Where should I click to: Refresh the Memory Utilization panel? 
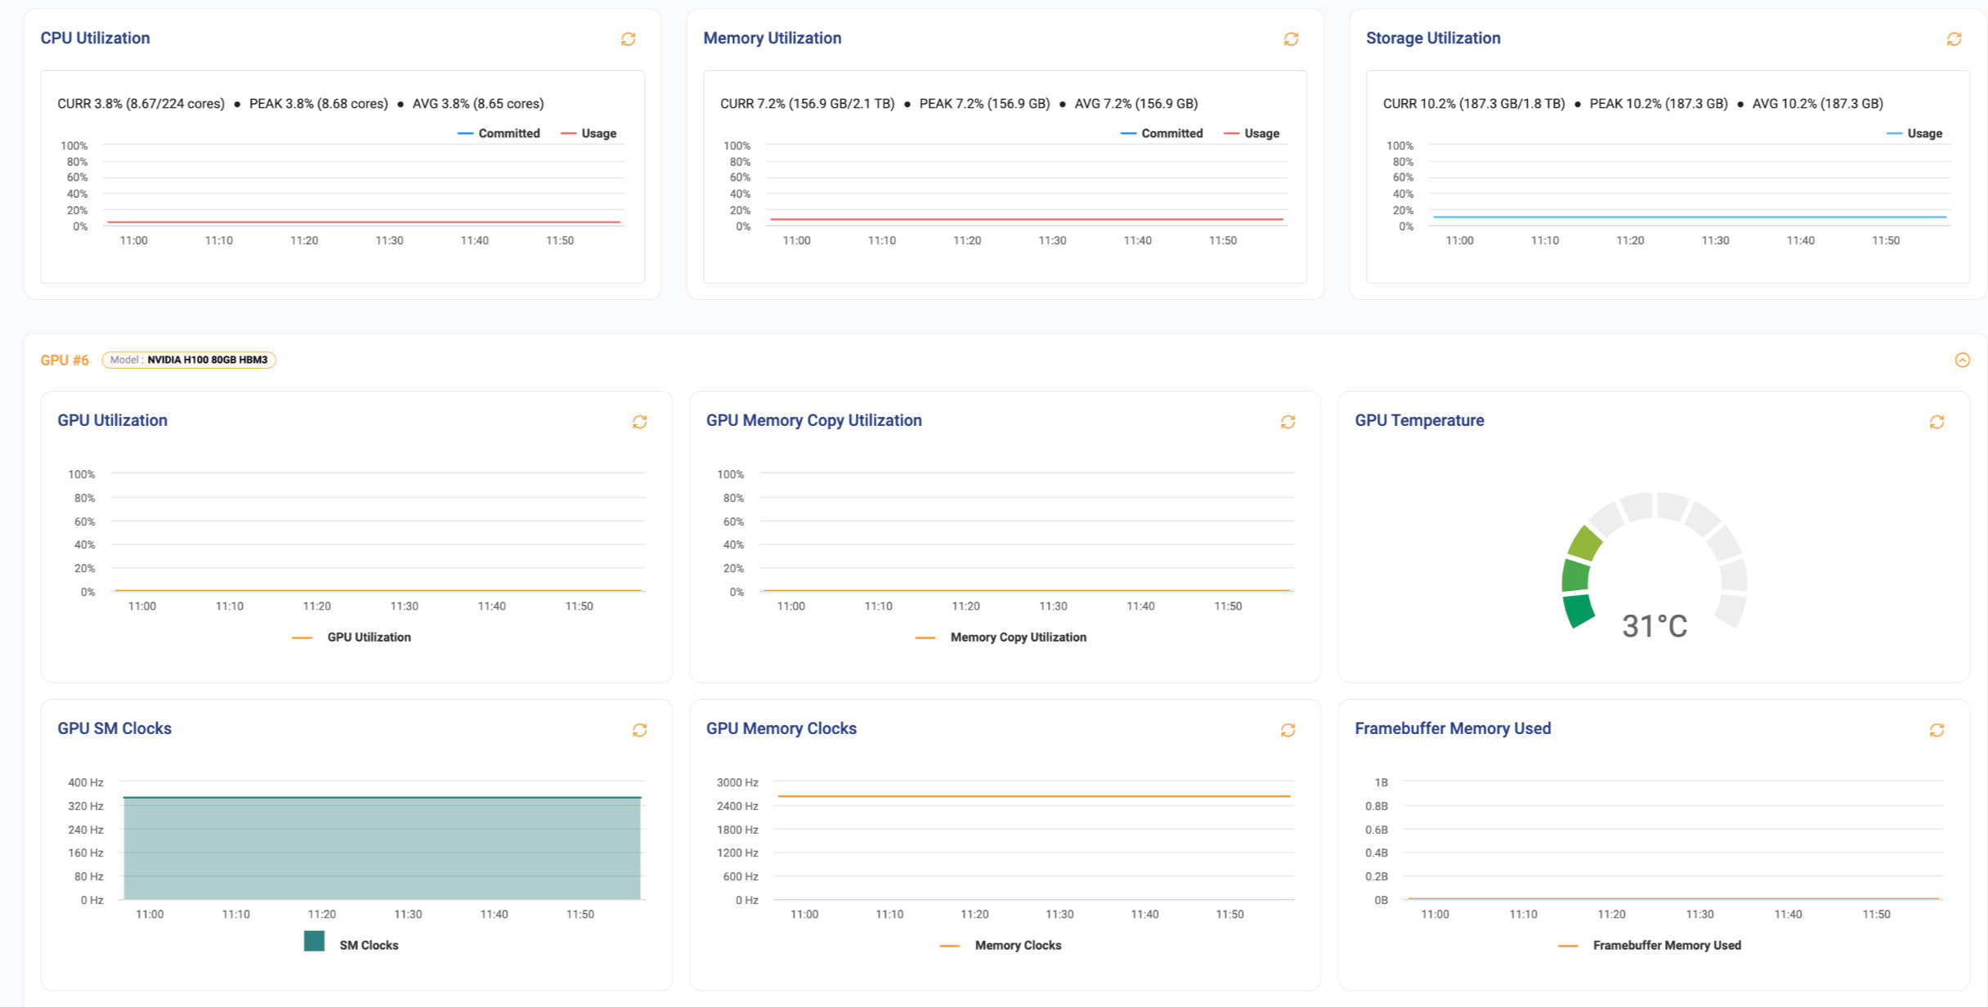pyautogui.click(x=1291, y=39)
